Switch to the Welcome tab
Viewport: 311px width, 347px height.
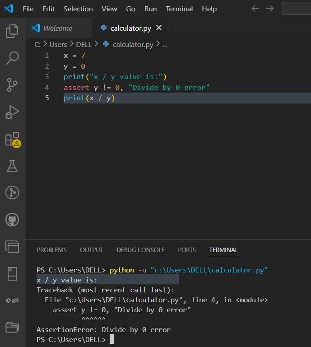pos(59,28)
